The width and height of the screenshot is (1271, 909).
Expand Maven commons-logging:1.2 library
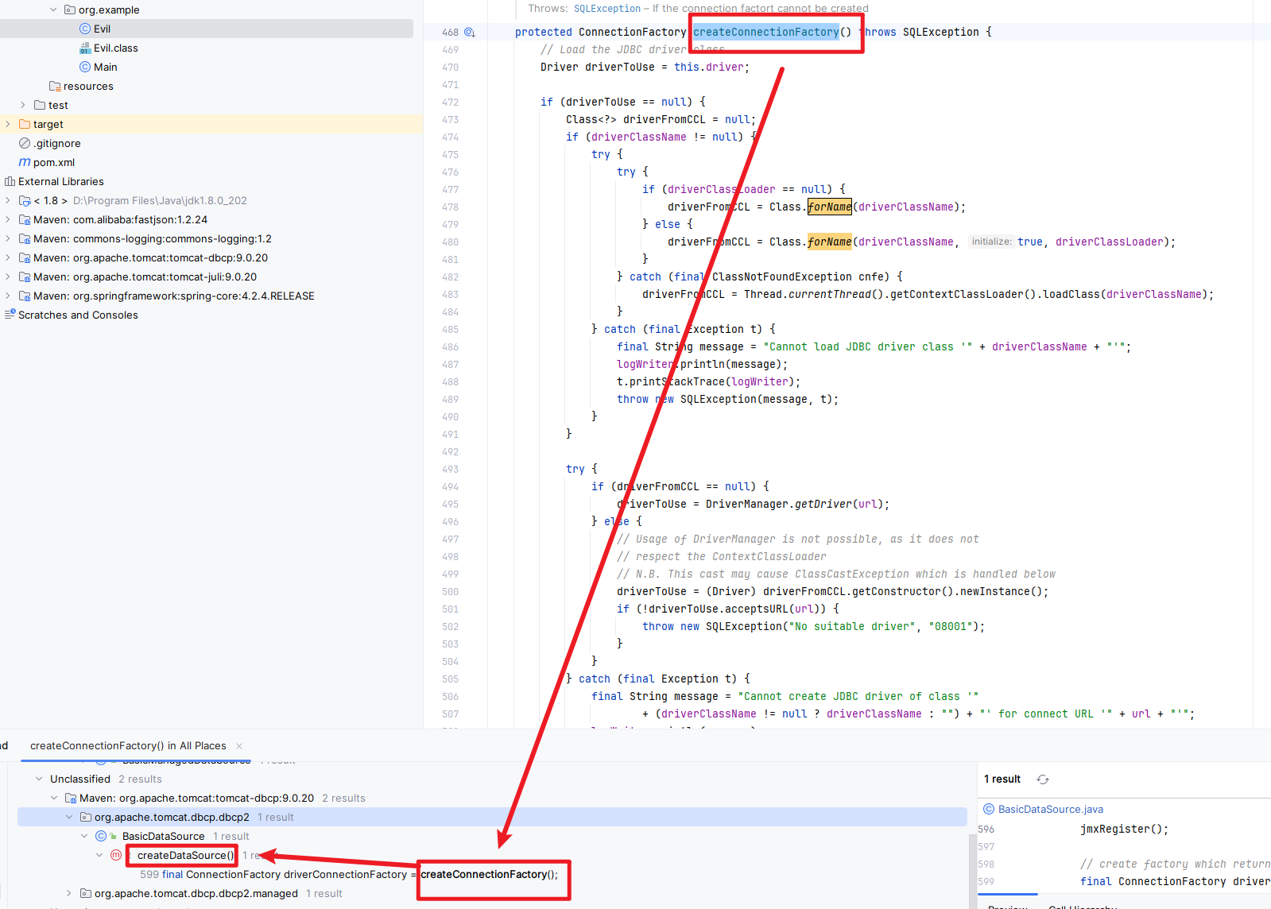pyautogui.click(x=8, y=238)
